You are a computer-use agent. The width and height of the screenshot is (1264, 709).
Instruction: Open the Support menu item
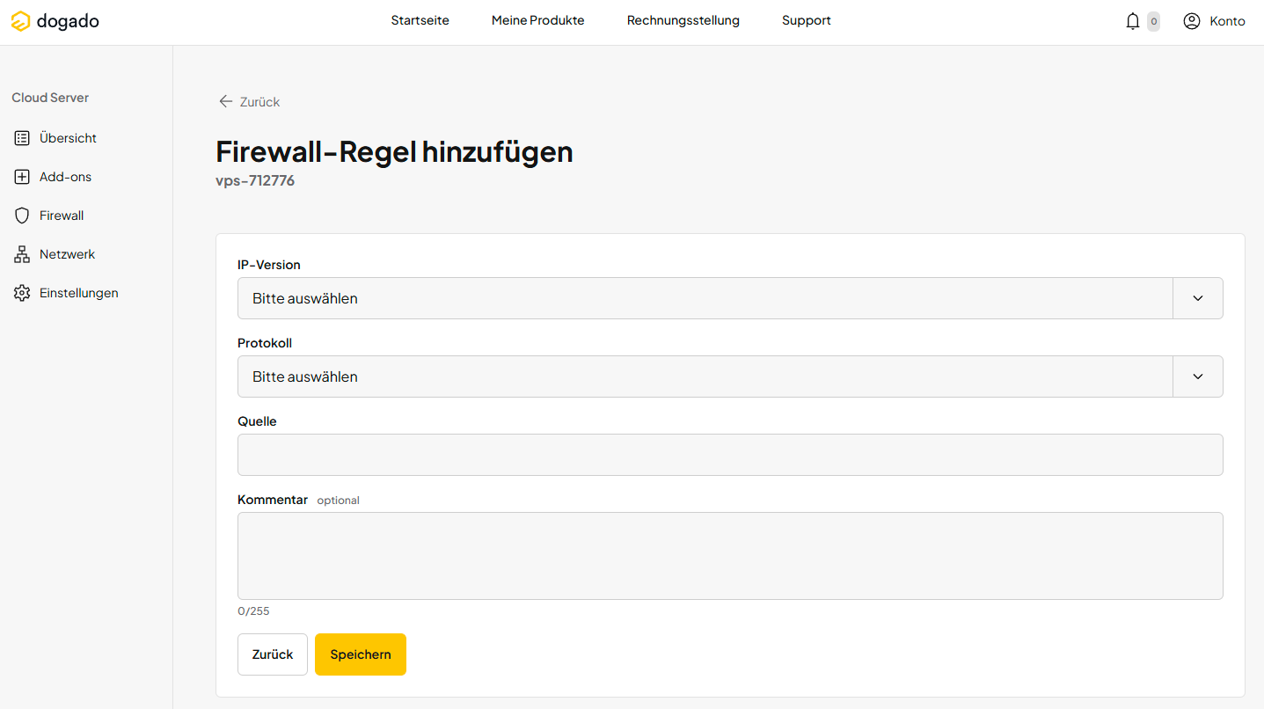[x=806, y=20]
